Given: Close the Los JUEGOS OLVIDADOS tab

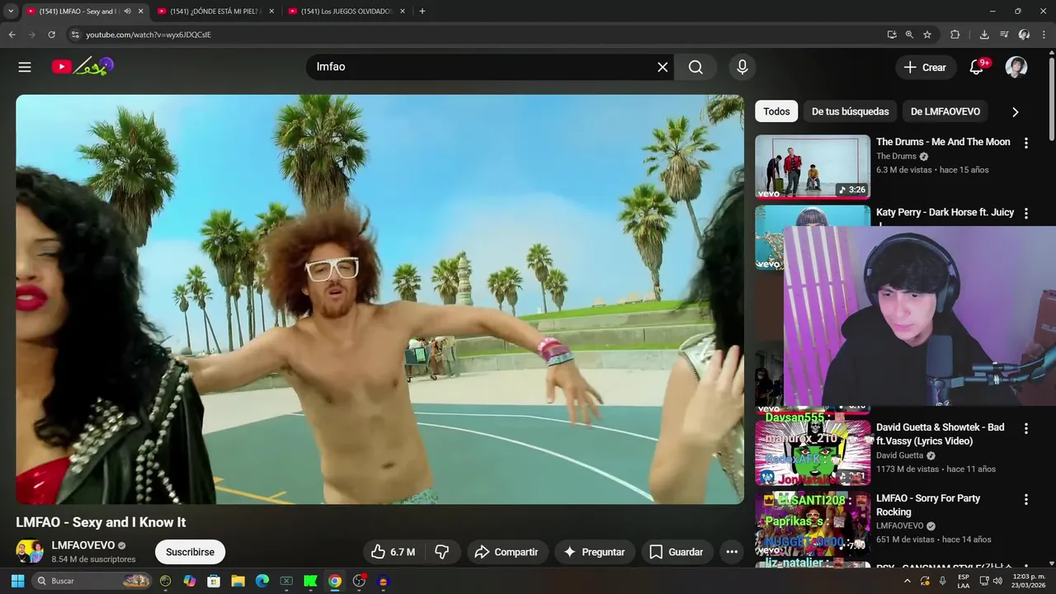Looking at the screenshot, I should 403,12.
